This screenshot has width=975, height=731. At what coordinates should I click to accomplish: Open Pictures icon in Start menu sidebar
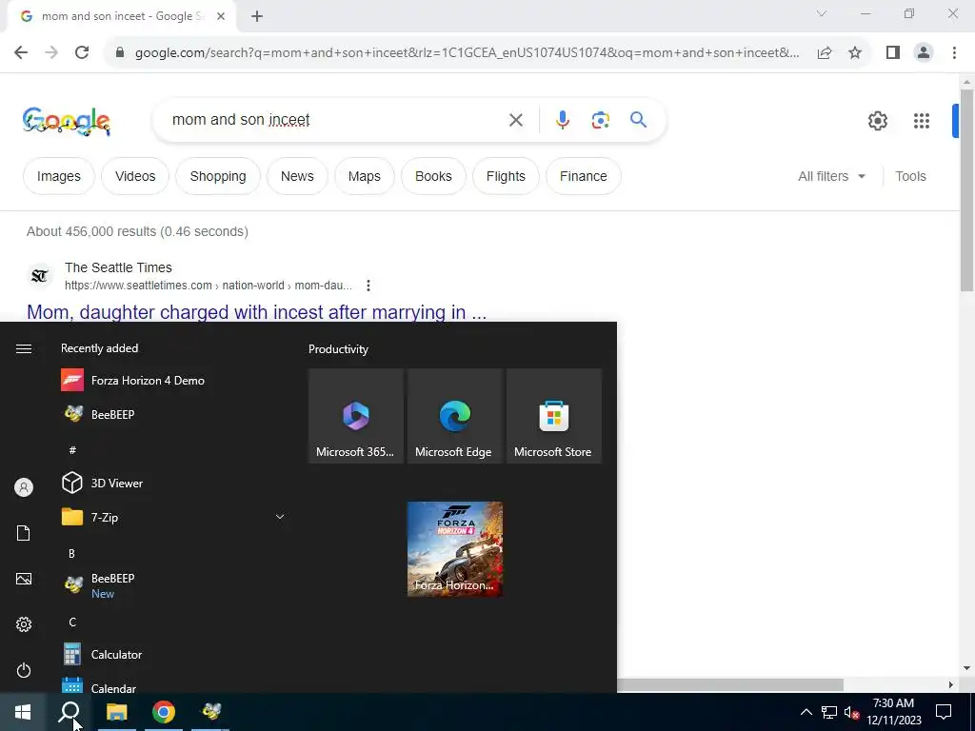(x=24, y=579)
